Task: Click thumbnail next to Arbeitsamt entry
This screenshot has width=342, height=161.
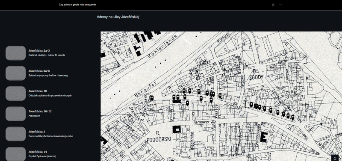Action: (x=16, y=114)
